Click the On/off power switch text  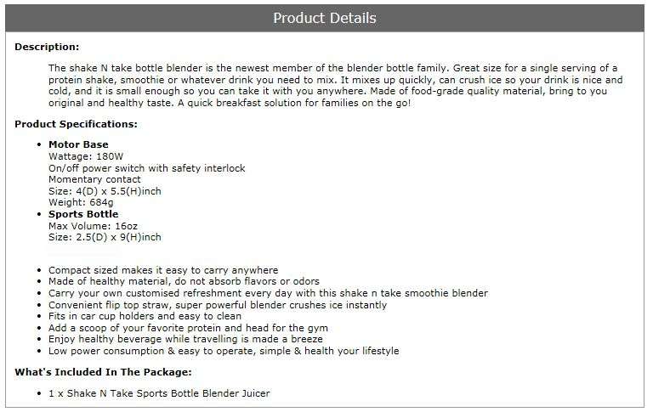146,168
